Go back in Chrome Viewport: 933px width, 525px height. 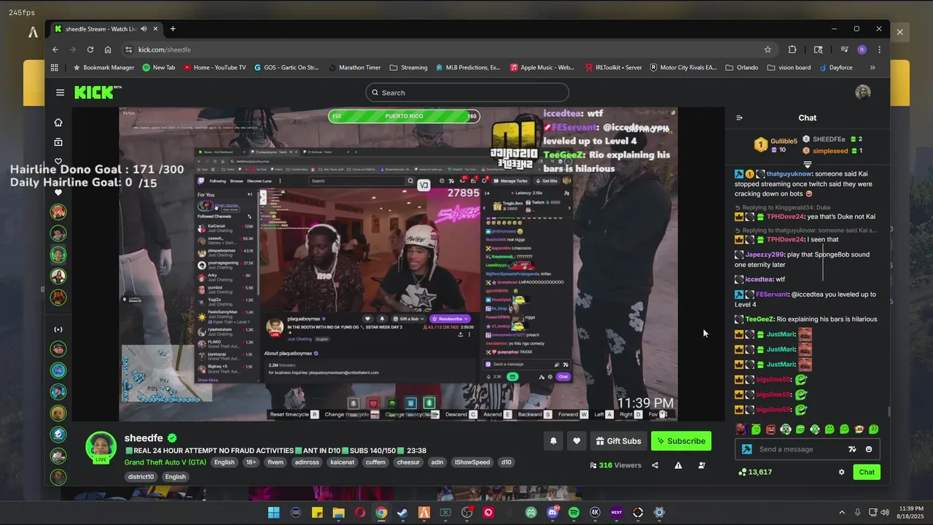(x=55, y=50)
